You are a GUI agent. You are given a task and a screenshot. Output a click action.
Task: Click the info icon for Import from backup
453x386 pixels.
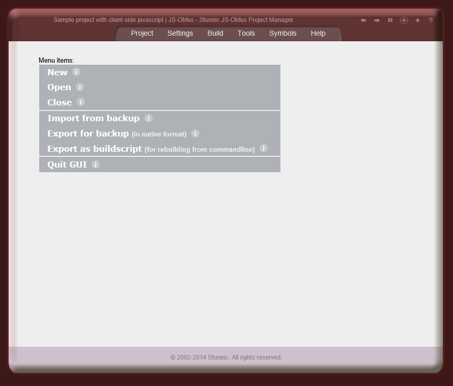point(149,118)
